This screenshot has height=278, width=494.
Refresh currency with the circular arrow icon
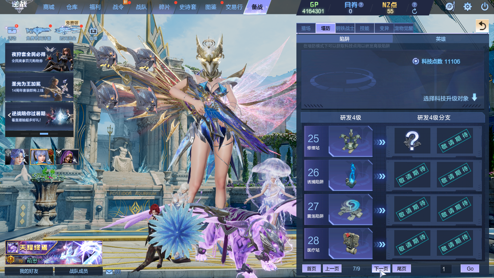(x=414, y=11)
